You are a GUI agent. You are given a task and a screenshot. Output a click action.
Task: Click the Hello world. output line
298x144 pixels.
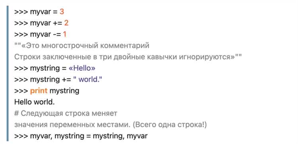point(35,102)
